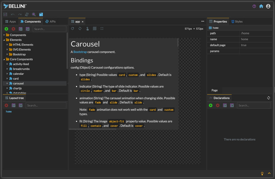Click green add button in Components panel
This screenshot has height=179, width=275.
coord(6,29)
